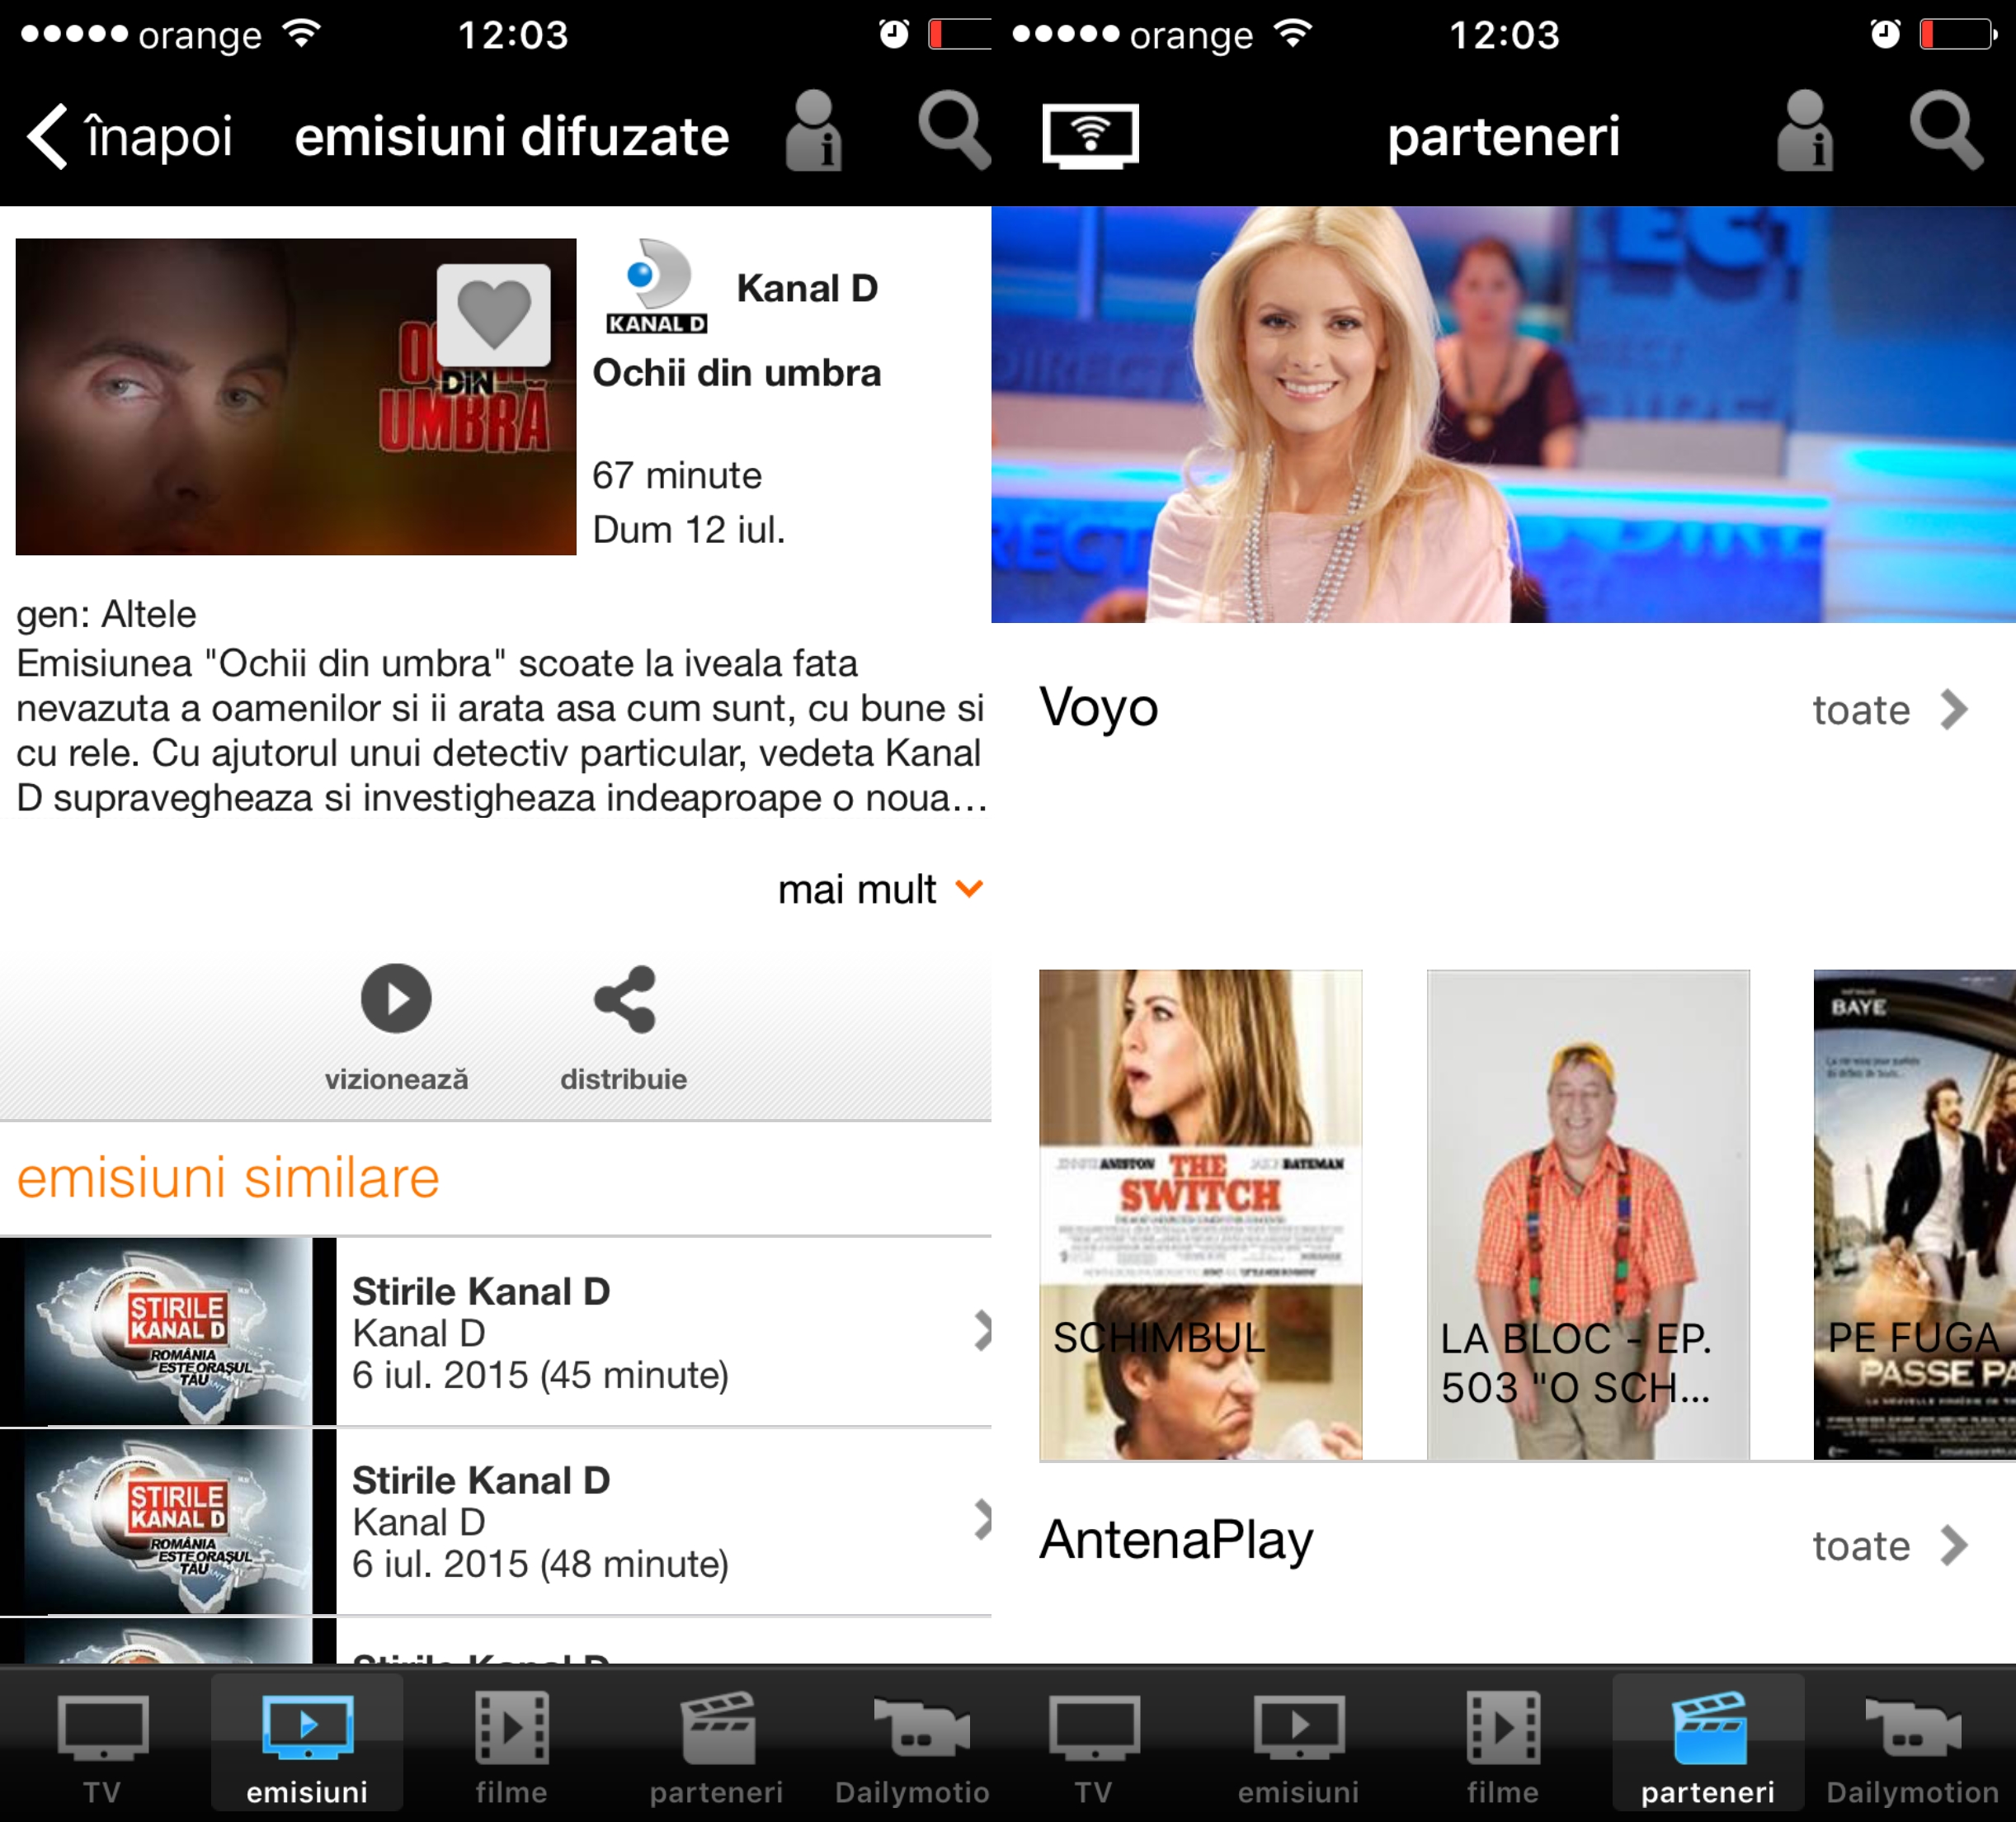Open account info icon on emisiuni difuzate screen

pos(813,131)
